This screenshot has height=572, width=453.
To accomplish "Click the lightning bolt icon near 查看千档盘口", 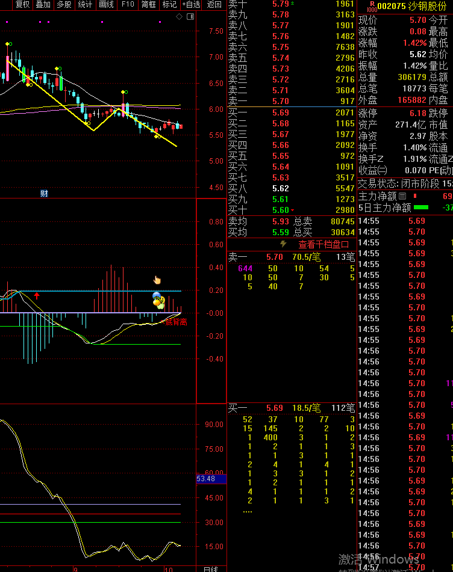I will click(283, 244).
